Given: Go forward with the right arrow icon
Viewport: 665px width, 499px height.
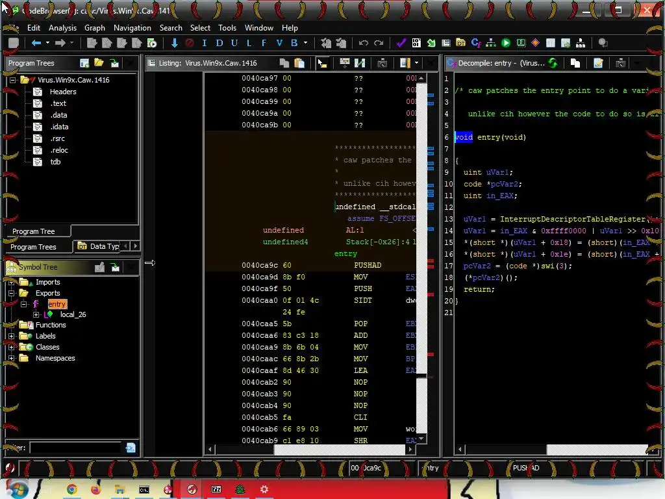Looking at the screenshot, I should click(x=60, y=43).
